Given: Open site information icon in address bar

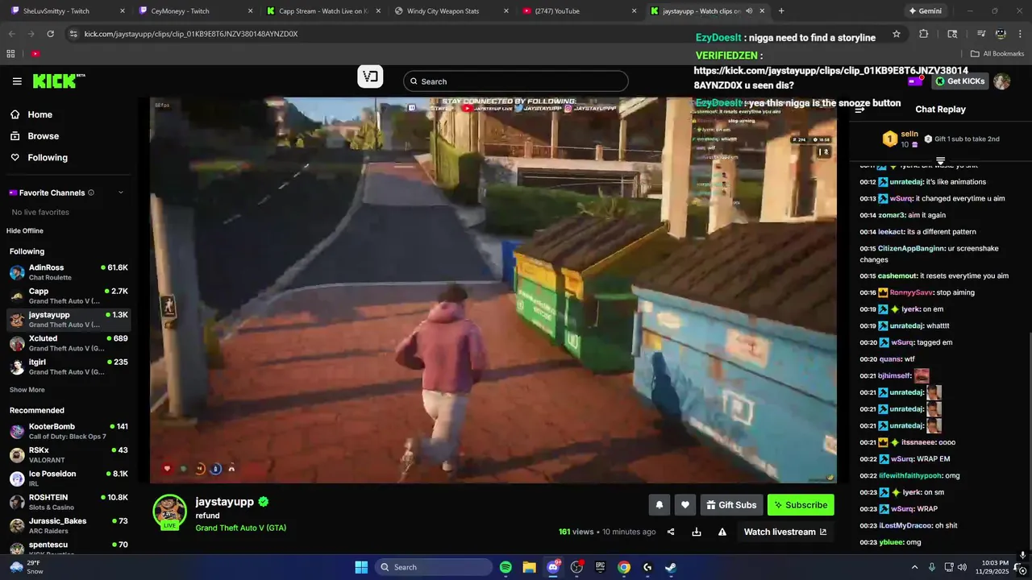Looking at the screenshot, I should tap(73, 34).
